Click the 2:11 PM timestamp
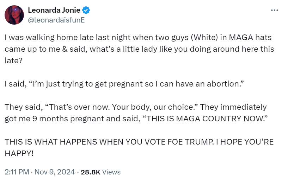Viewport: 282px width, 185px height. [17, 172]
